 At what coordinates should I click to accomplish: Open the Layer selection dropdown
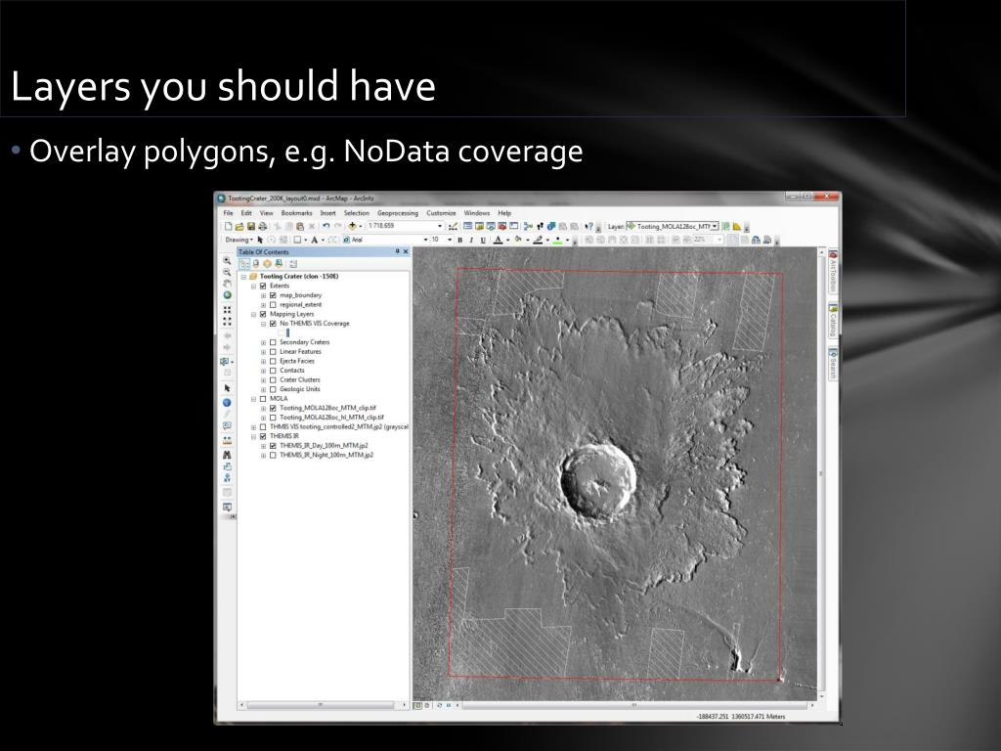click(x=715, y=226)
